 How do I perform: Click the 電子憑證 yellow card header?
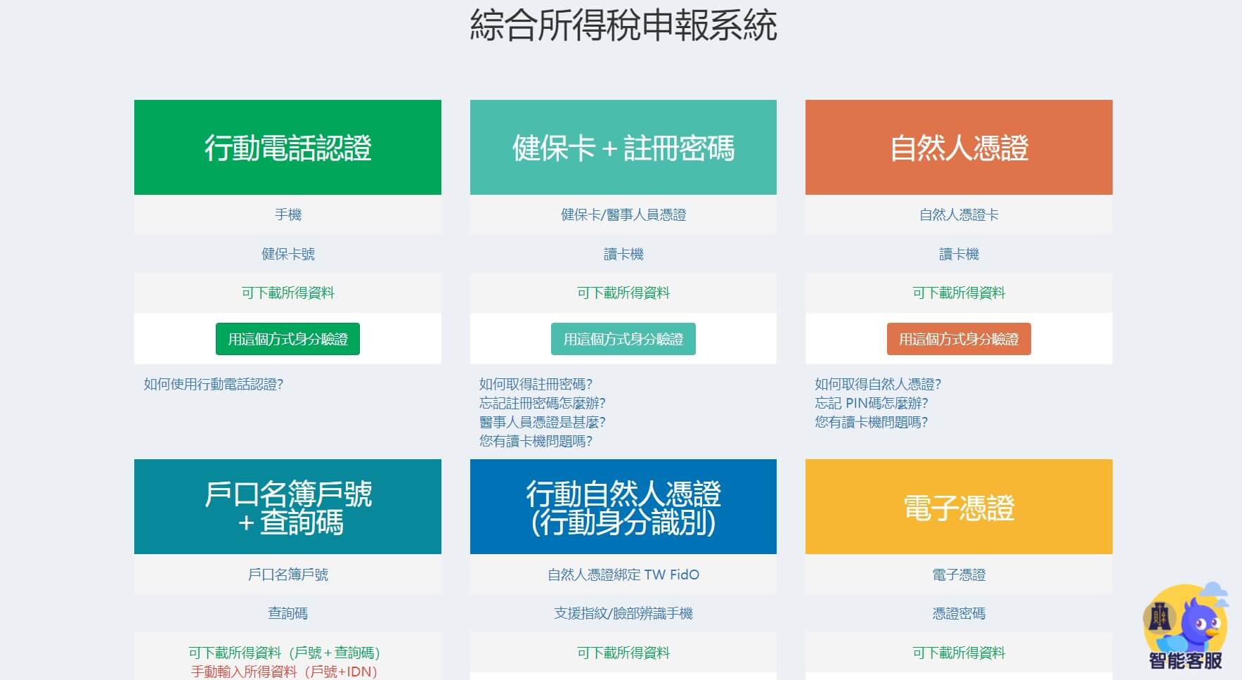pyautogui.click(x=958, y=506)
